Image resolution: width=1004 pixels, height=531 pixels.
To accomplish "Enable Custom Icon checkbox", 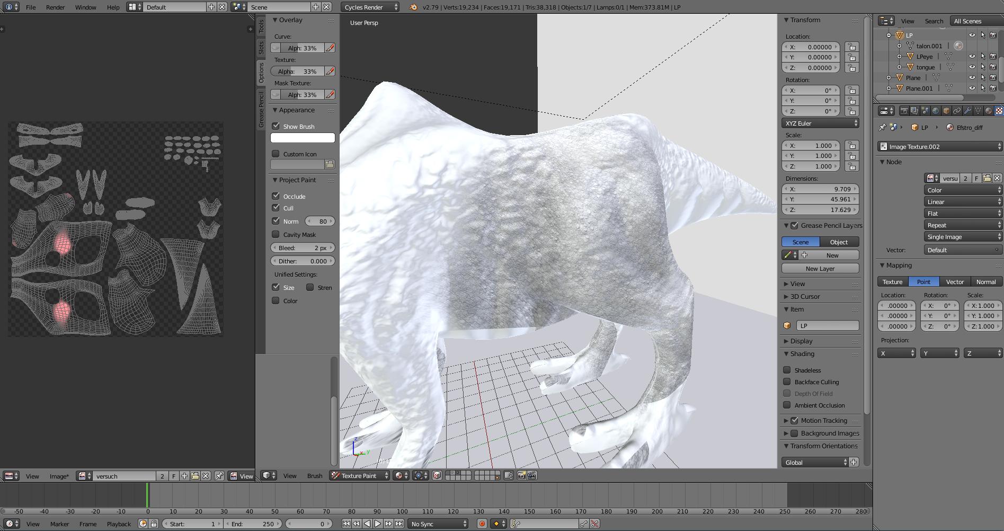I will click(x=276, y=154).
